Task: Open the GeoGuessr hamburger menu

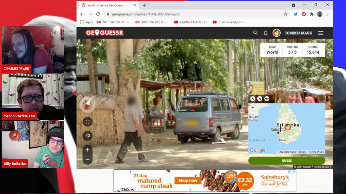Action: click(321, 33)
